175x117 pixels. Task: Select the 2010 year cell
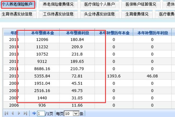(14, 76)
